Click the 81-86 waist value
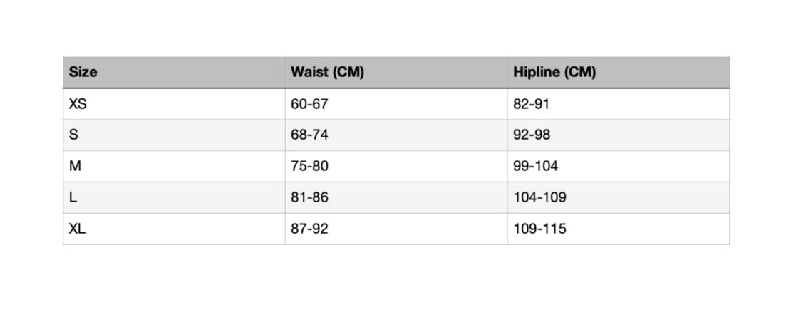Viewport: 796px width, 322px height. pos(309,198)
